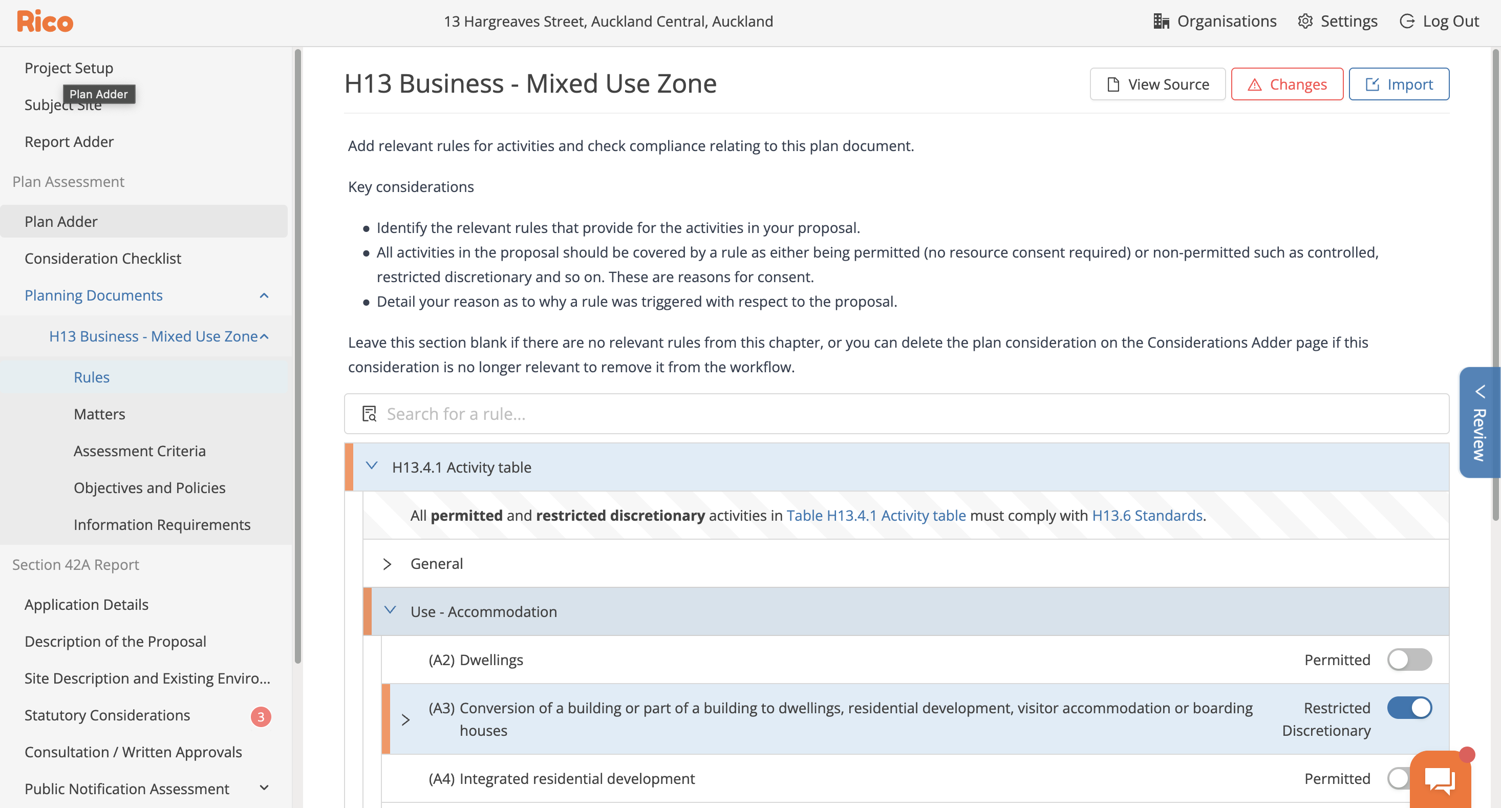This screenshot has width=1501, height=808.
Task: Click the Settings gear icon
Action: [x=1304, y=21]
